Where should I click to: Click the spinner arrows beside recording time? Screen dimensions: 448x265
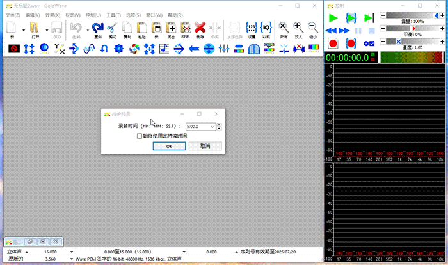pos(220,127)
